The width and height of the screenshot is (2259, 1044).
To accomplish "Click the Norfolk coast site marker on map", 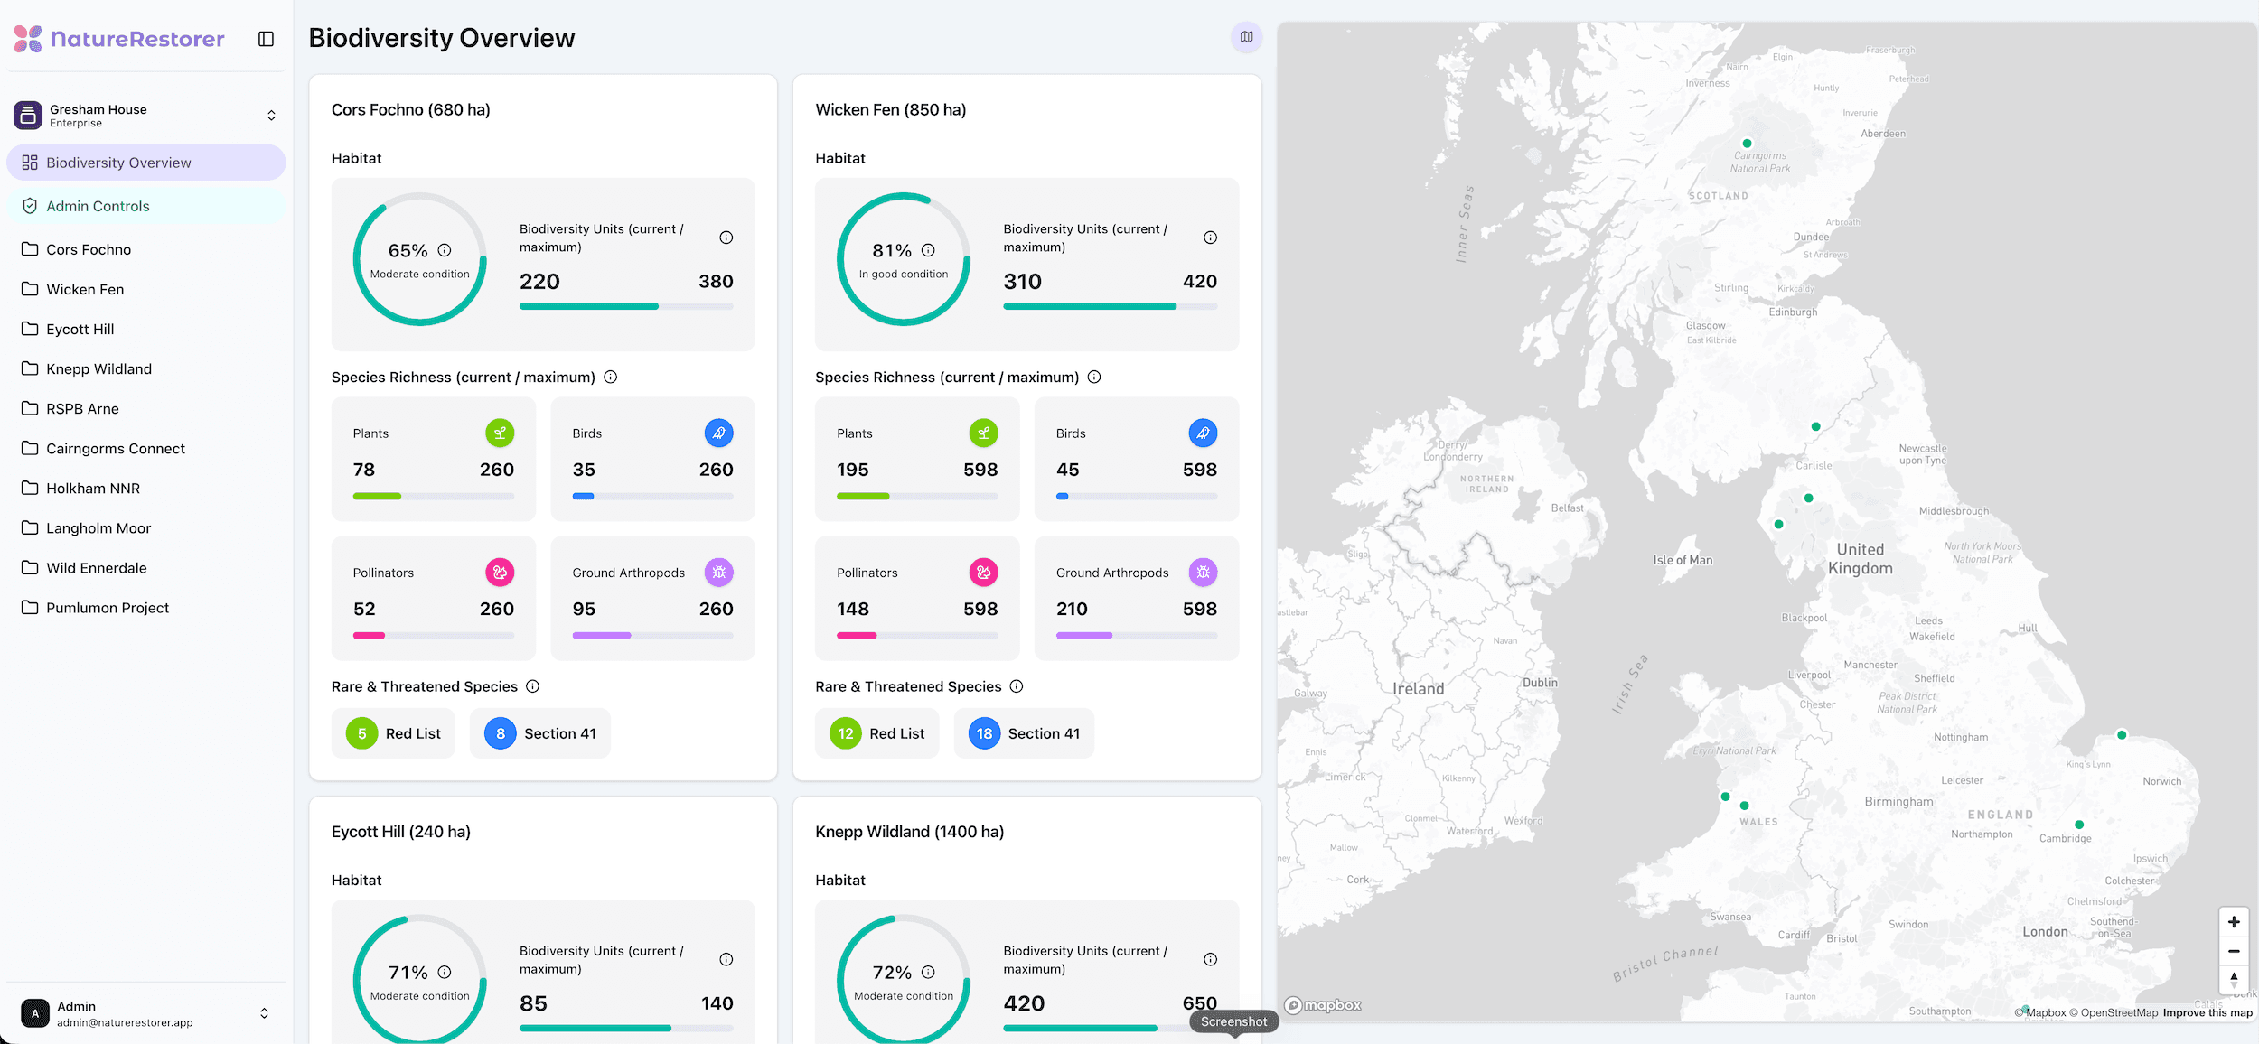I will coord(2122,735).
